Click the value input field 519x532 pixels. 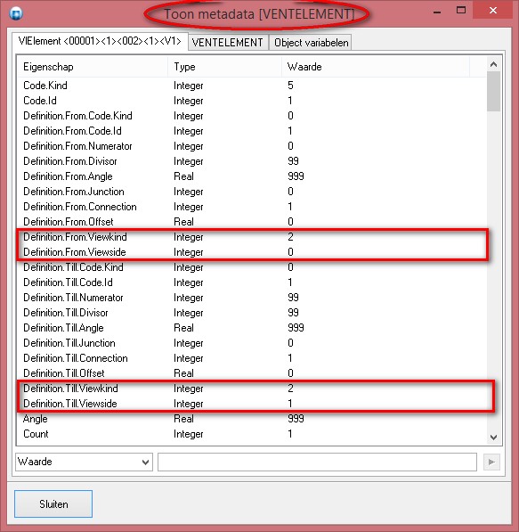pyautogui.click(x=317, y=462)
